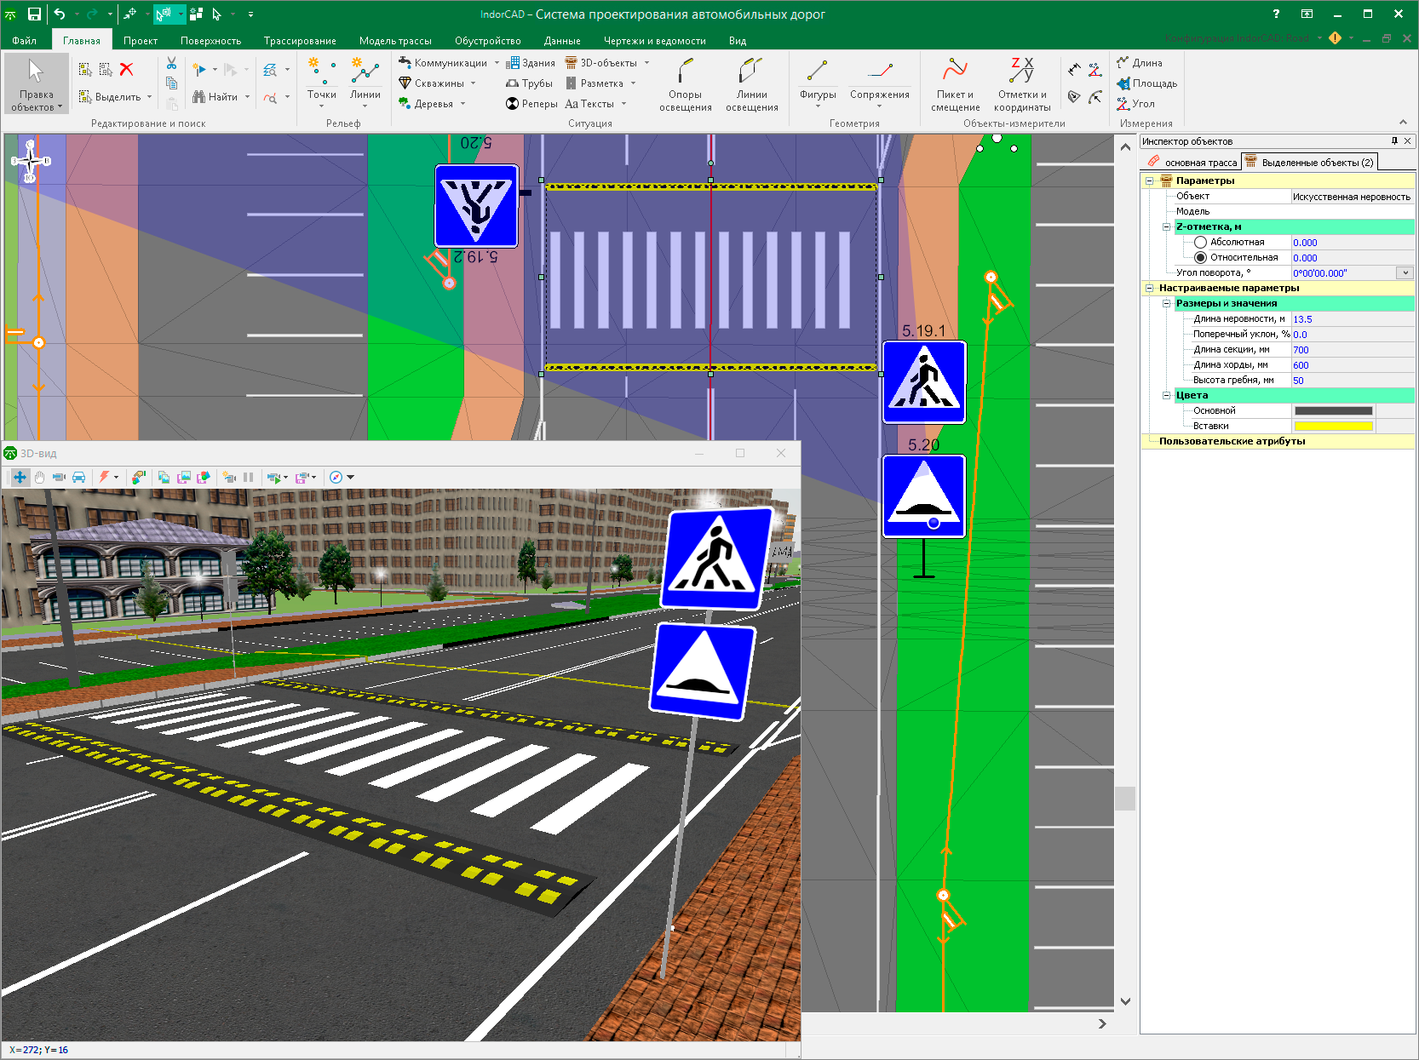Collapse the 'Параметры' section
This screenshot has width=1419, height=1060.
(1150, 180)
